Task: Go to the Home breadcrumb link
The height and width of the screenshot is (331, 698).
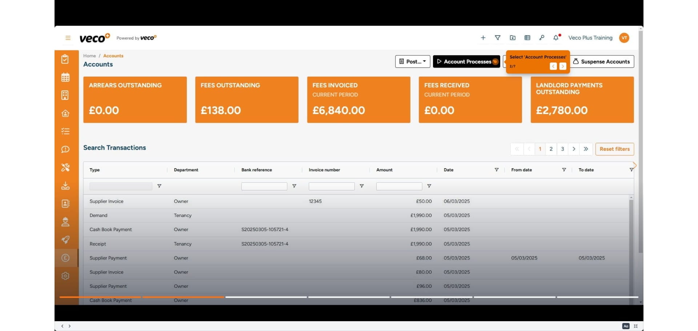Action: point(89,56)
